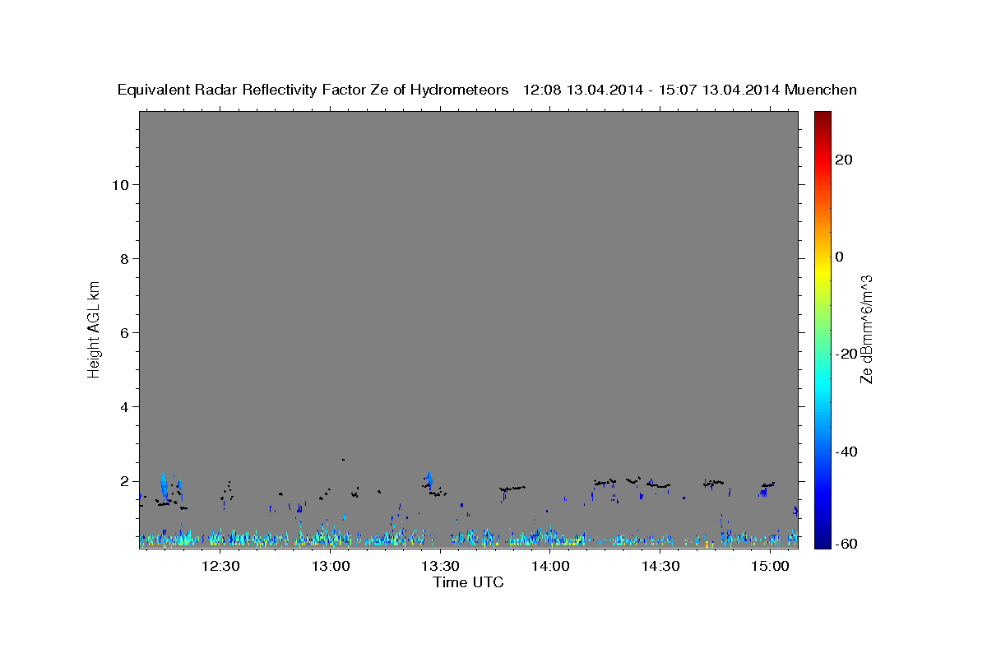The width and height of the screenshot is (987, 658).
Task: Click the '14:00' time tick label
Action: coord(550,566)
